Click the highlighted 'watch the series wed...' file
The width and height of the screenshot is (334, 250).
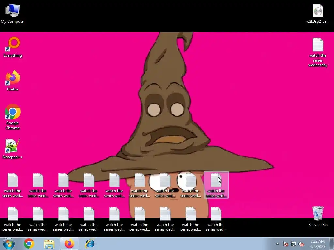[x=216, y=185]
